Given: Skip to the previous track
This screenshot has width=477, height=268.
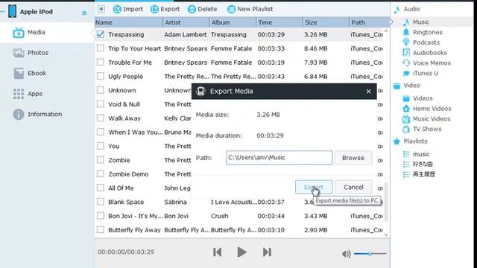Looking at the screenshot, I should 217,252.
